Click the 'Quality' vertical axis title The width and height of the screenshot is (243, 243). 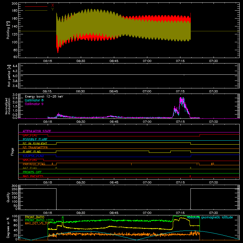pos(8,197)
